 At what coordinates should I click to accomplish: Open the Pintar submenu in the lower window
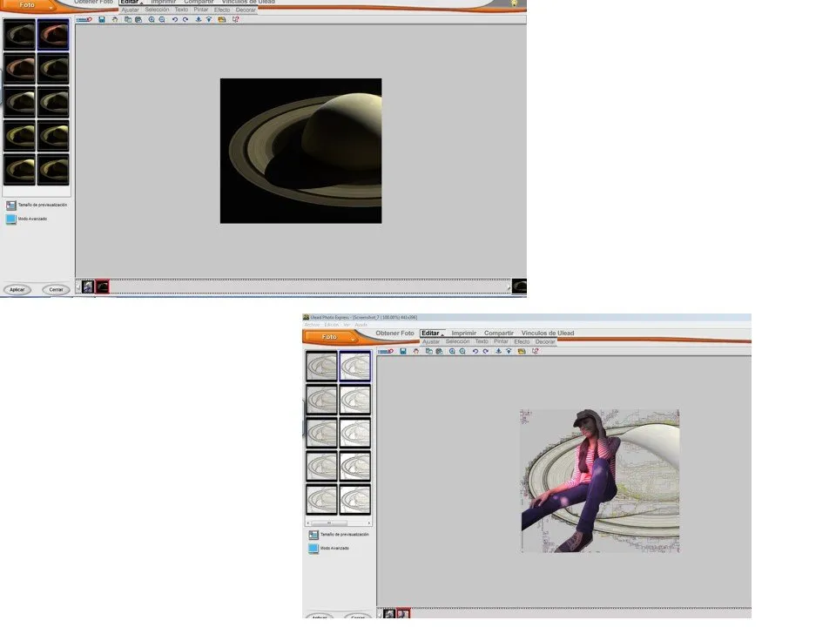[x=501, y=341]
